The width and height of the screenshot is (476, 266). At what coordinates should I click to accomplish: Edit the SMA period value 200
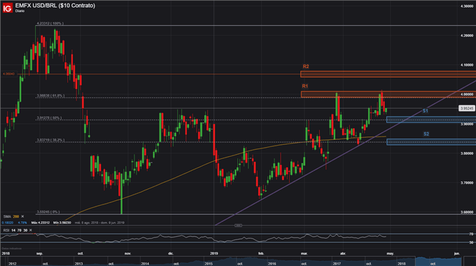pyautogui.click(x=16, y=216)
